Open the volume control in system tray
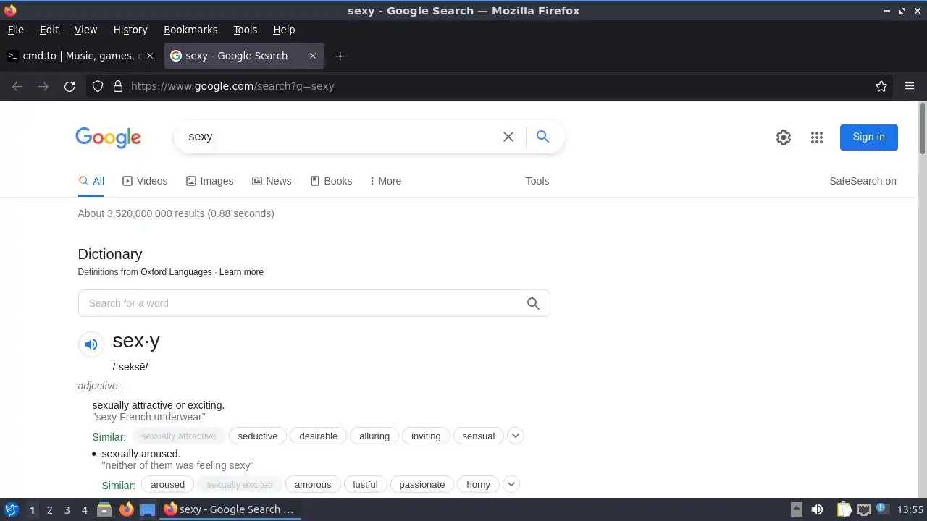Image resolution: width=927 pixels, height=521 pixels. click(817, 509)
